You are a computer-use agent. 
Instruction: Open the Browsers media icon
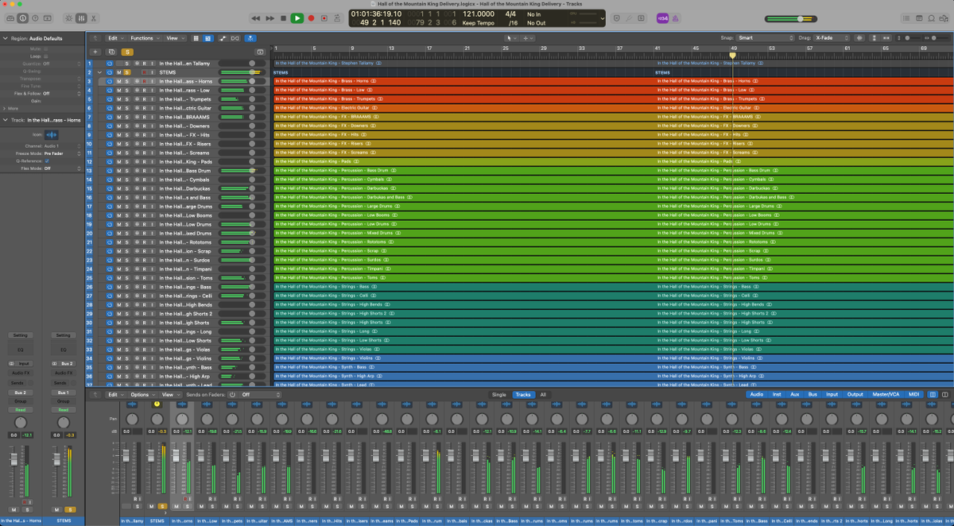(x=944, y=18)
